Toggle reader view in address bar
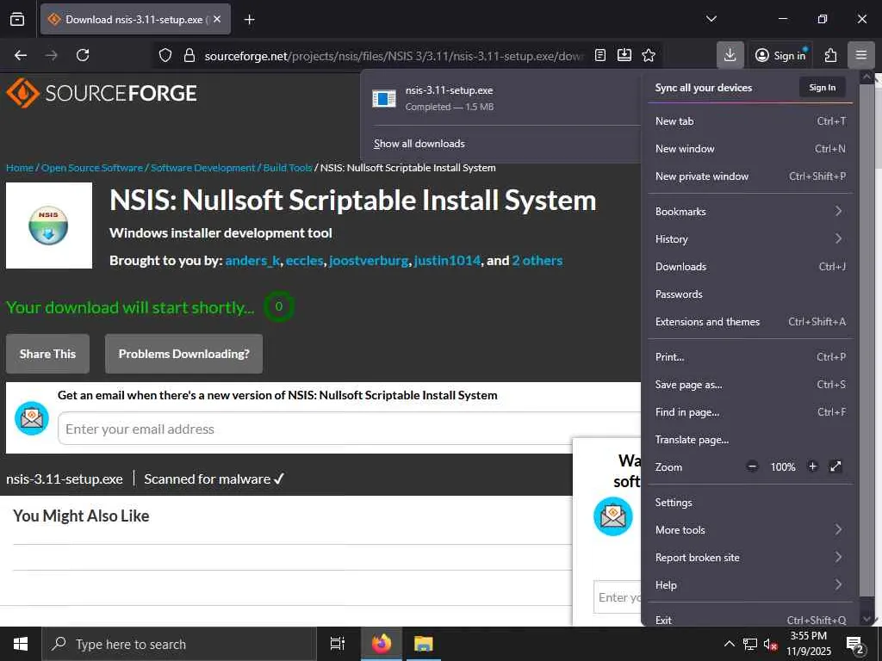The width and height of the screenshot is (882, 661). pyautogui.click(x=600, y=55)
